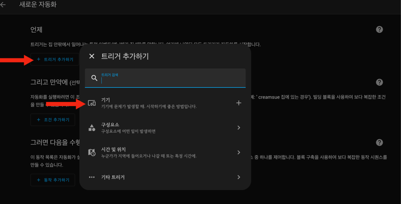Click the 동작 추가하기 button
The image size is (401, 204).
53,180
